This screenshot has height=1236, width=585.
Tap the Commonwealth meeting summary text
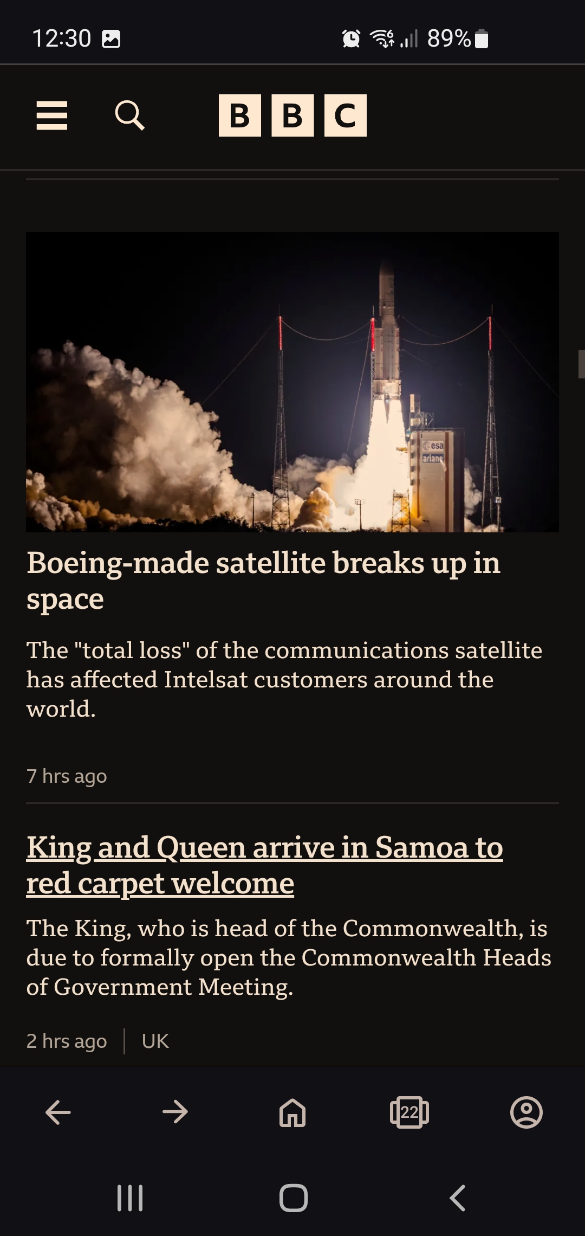click(x=289, y=957)
